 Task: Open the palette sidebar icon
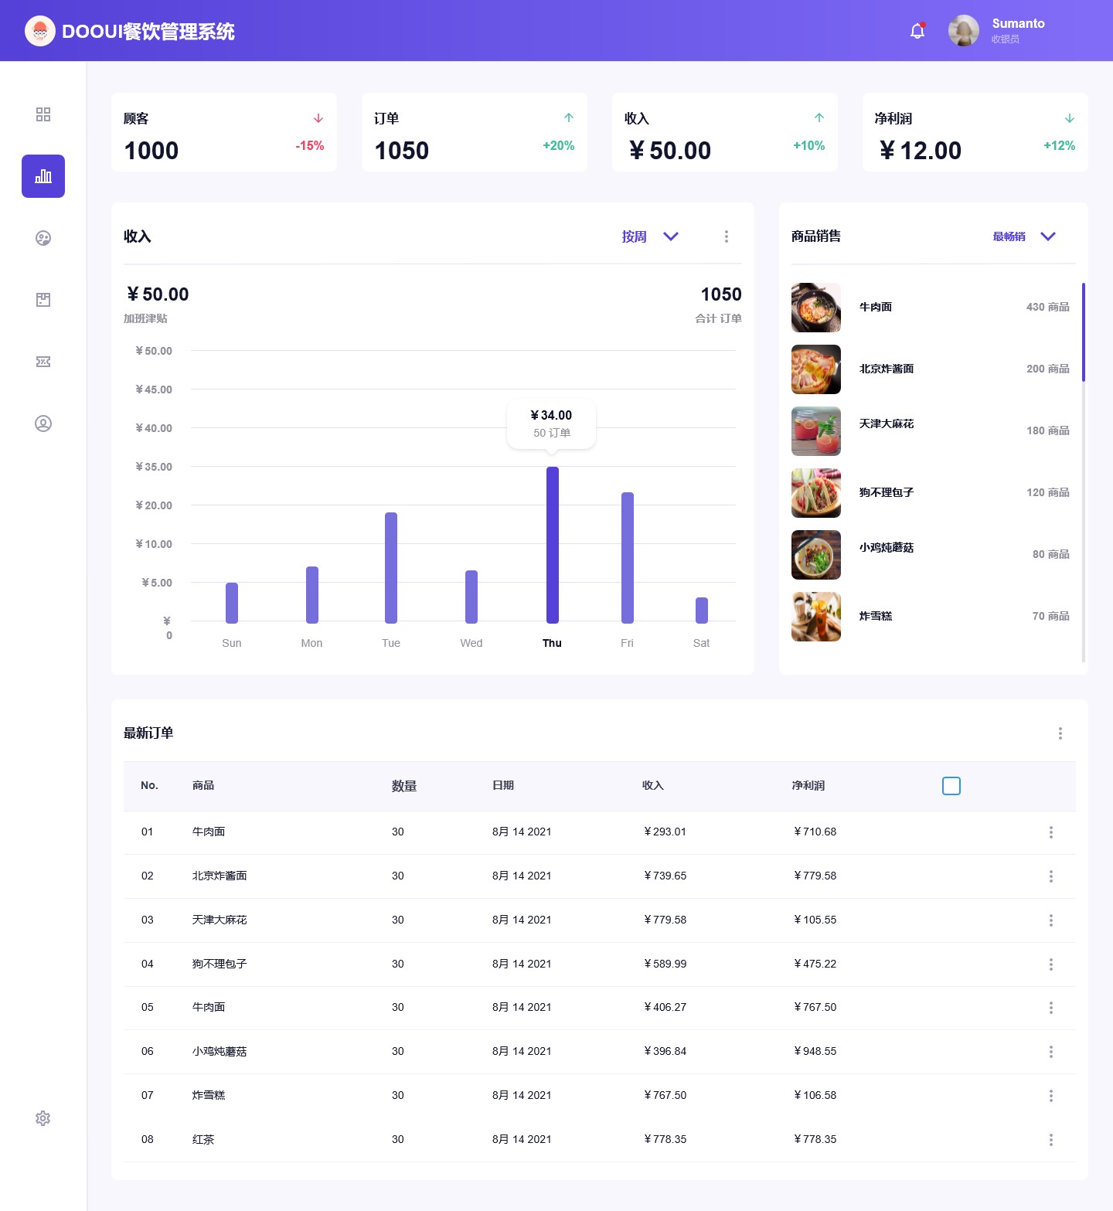tap(43, 238)
